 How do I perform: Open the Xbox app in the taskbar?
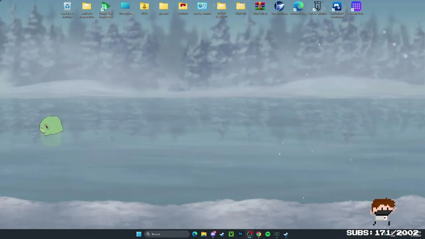point(277,234)
